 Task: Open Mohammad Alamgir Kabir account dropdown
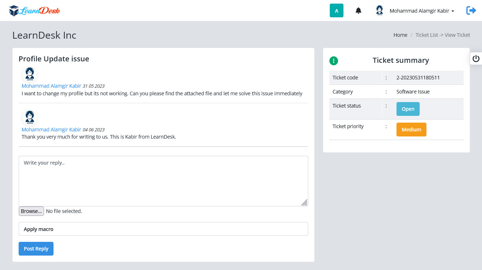(422, 11)
